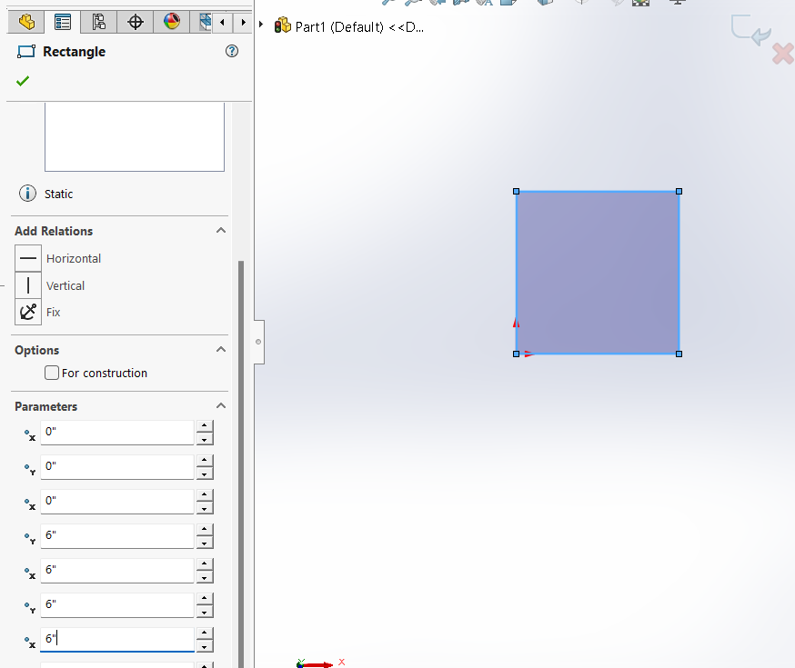This screenshot has width=795, height=668.
Task: Decrease the third point Y value
Action: point(205,612)
